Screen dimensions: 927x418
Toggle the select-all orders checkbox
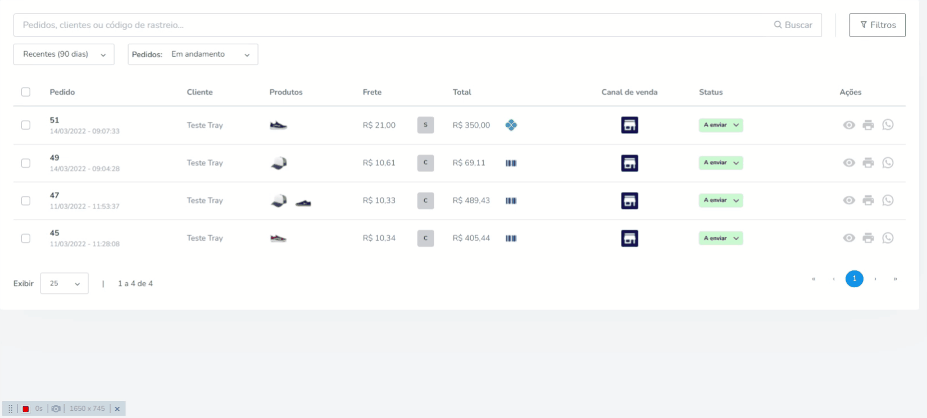point(26,92)
